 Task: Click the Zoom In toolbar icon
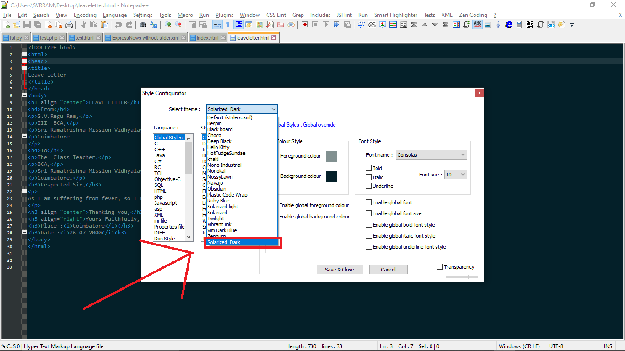pos(169,25)
